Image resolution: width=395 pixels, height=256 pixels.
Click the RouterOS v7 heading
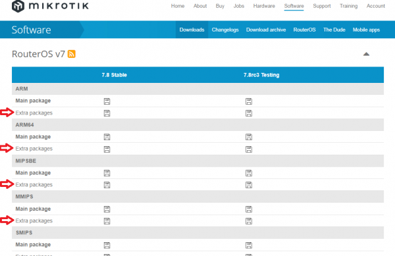pos(38,54)
